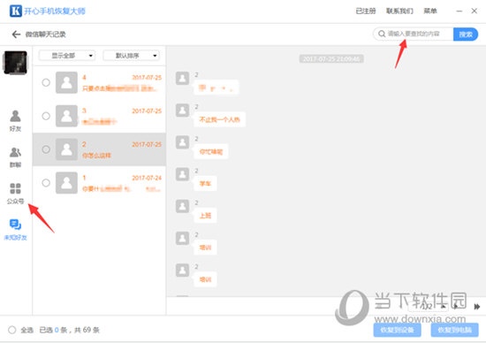Close the application window
Image resolution: width=486 pixels, height=343 pixels.
tap(475, 11)
